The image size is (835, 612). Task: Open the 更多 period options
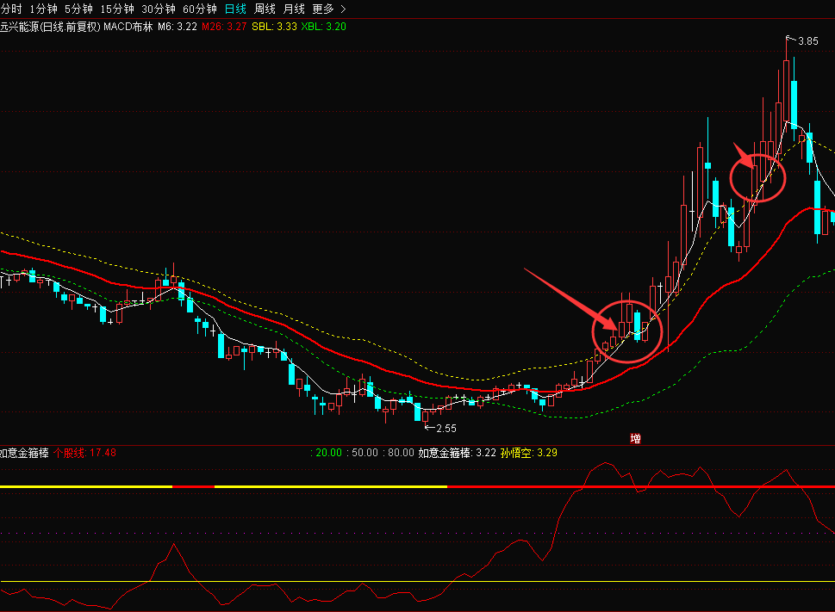[323, 9]
